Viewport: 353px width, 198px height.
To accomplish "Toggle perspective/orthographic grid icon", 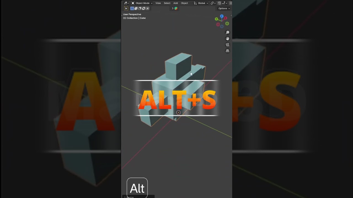I will click(x=228, y=51).
